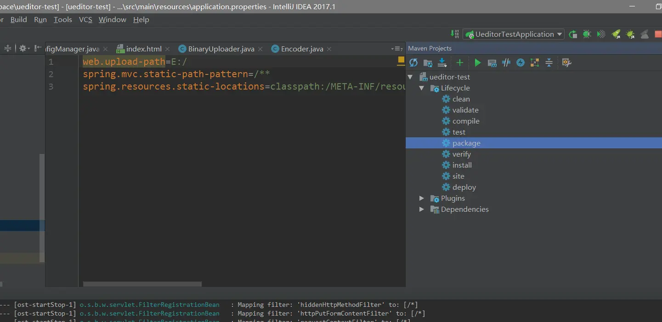The width and height of the screenshot is (662, 322).
Task: Click spring.resources.static-locations property text
Action: coord(174,87)
